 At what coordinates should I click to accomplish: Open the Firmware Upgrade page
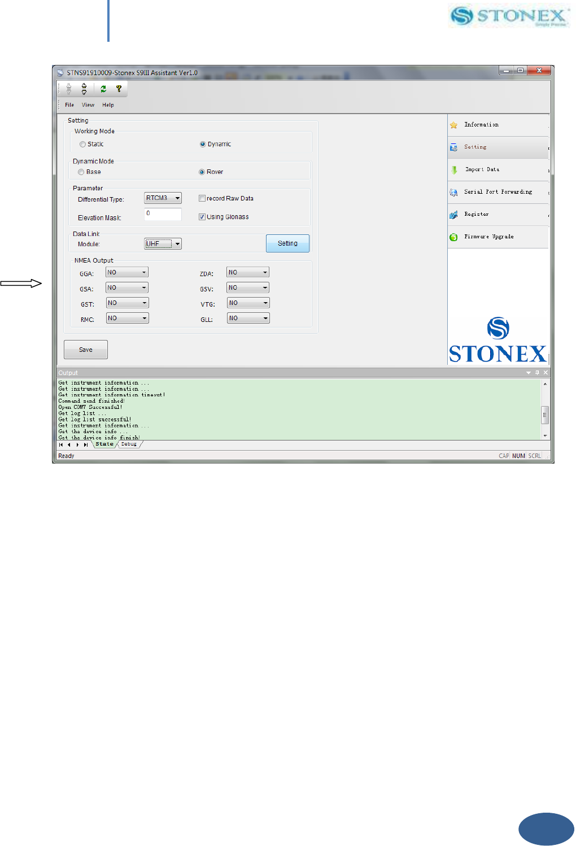[x=498, y=237]
